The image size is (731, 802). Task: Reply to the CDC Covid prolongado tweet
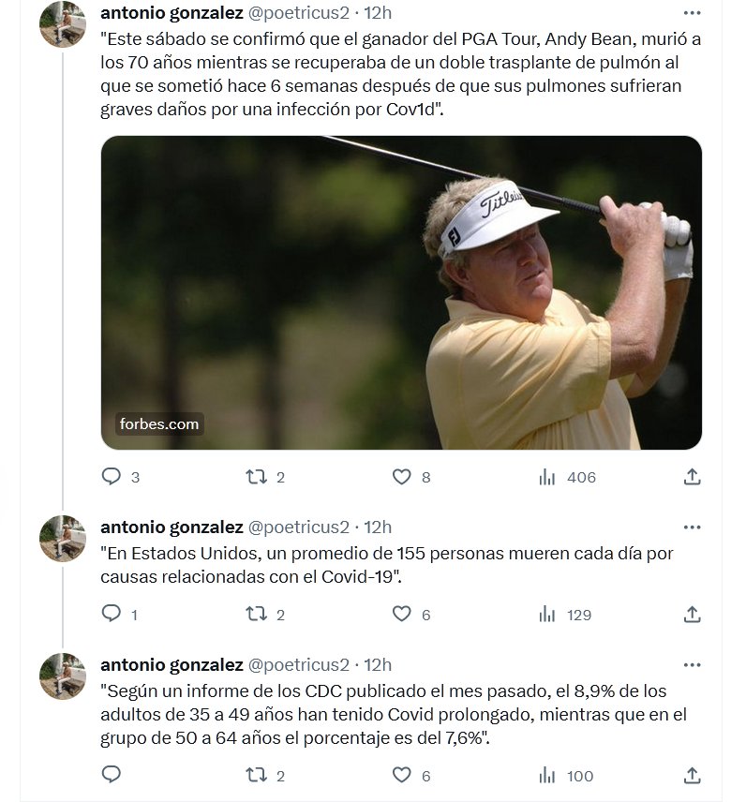(x=112, y=775)
